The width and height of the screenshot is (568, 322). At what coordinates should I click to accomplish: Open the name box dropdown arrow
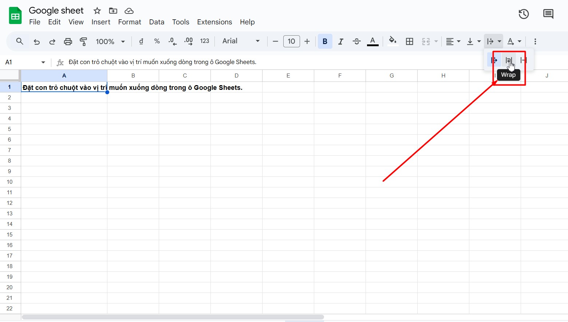click(43, 62)
